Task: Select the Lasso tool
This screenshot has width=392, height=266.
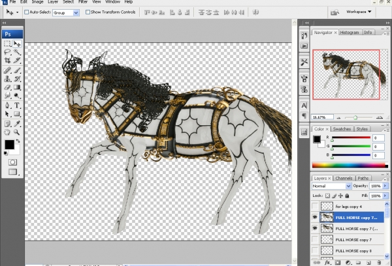Action: [x=7, y=52]
